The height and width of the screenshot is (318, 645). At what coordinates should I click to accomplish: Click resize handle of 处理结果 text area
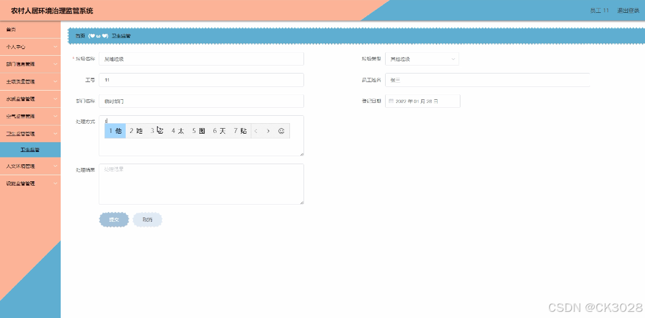click(302, 202)
